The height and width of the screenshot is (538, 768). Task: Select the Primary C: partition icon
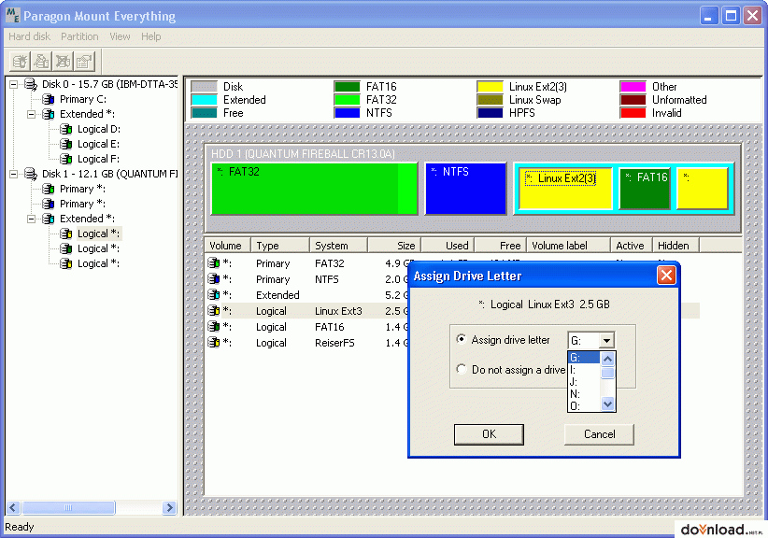48,99
